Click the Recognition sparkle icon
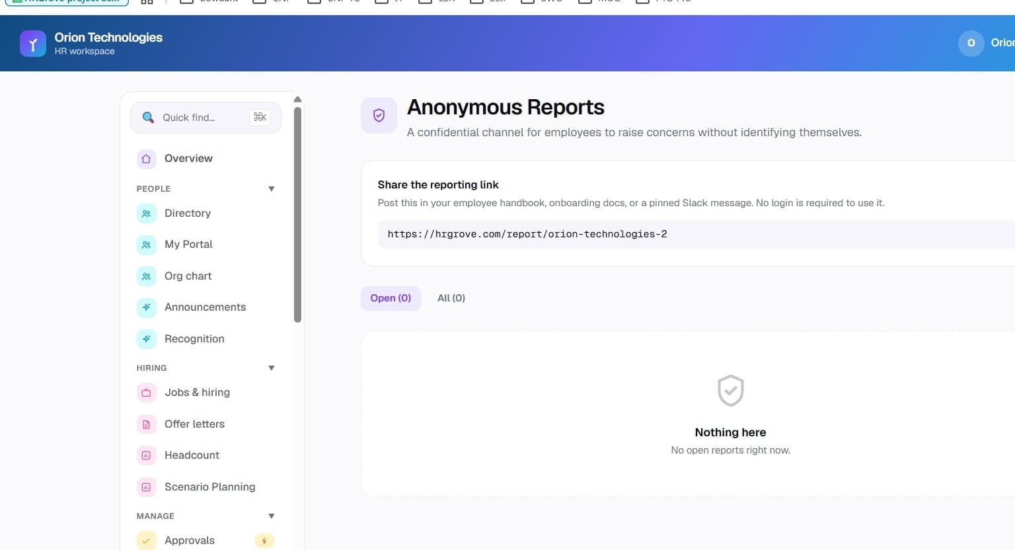Image resolution: width=1015 pixels, height=550 pixels. [x=147, y=339]
